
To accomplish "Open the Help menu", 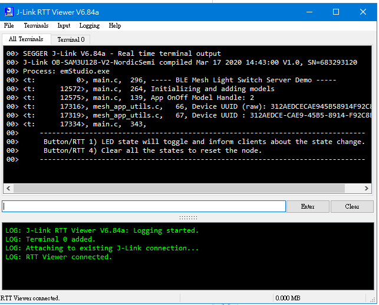I will click(115, 25).
